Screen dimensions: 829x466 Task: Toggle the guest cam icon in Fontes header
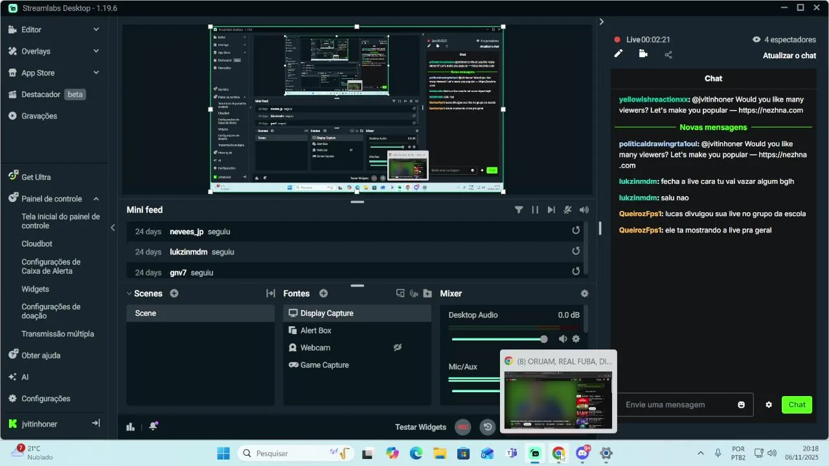[x=414, y=294]
